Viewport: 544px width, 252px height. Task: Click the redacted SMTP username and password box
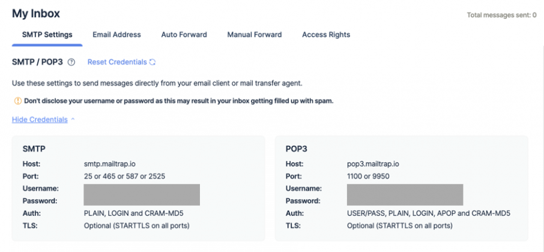pyautogui.click(x=142, y=195)
